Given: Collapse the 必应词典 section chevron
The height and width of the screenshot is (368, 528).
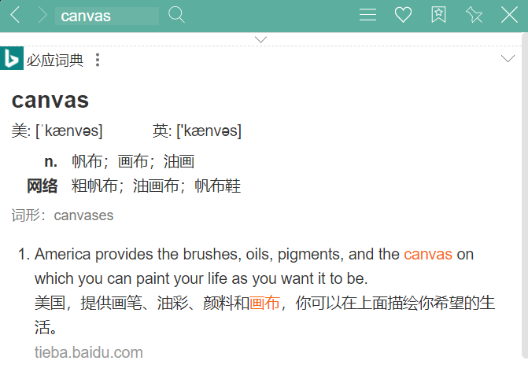Looking at the screenshot, I should pos(508,59).
